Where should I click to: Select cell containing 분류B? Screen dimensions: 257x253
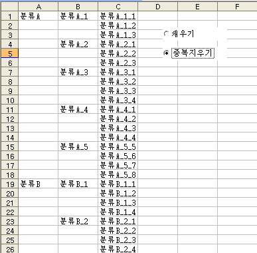(x=39, y=184)
